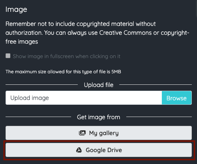Click the Google Drive triangle logo

coord(79,150)
